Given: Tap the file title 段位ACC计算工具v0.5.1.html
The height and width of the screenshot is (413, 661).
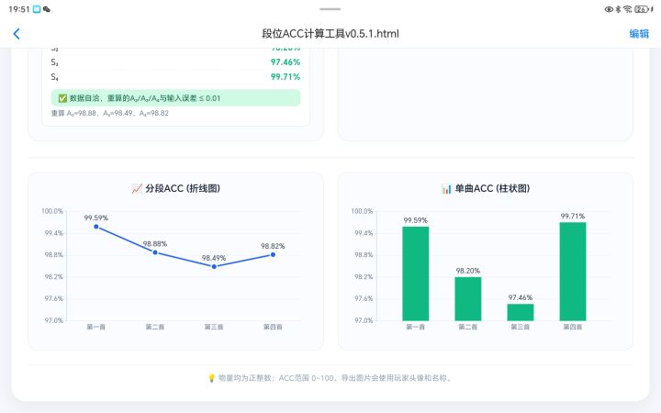Looking at the screenshot, I should pos(330,34).
